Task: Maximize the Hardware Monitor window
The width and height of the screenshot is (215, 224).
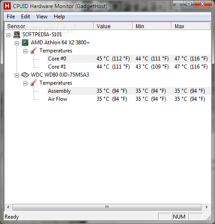Action: (x=189, y=4)
